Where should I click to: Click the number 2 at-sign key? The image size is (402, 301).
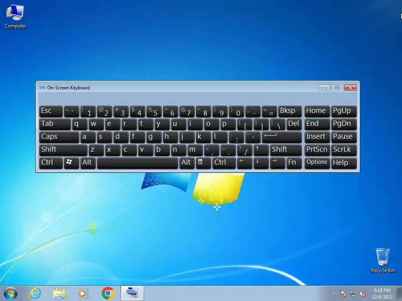point(104,111)
